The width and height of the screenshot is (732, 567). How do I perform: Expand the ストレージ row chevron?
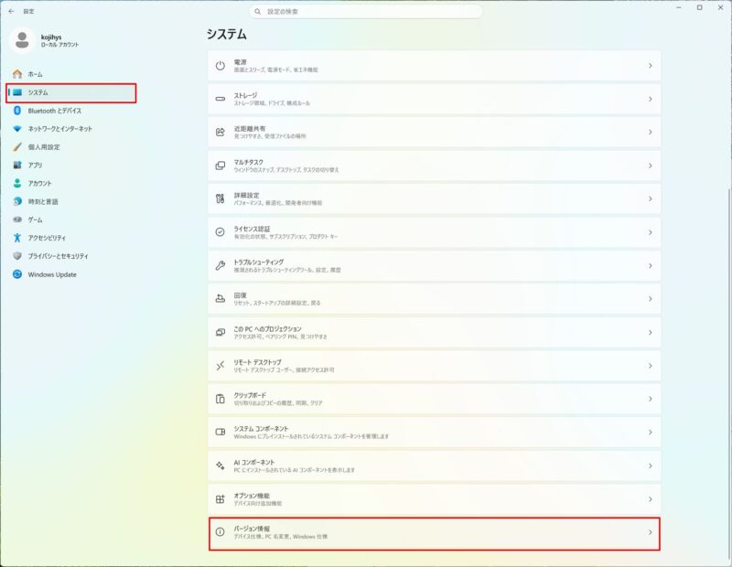651,99
